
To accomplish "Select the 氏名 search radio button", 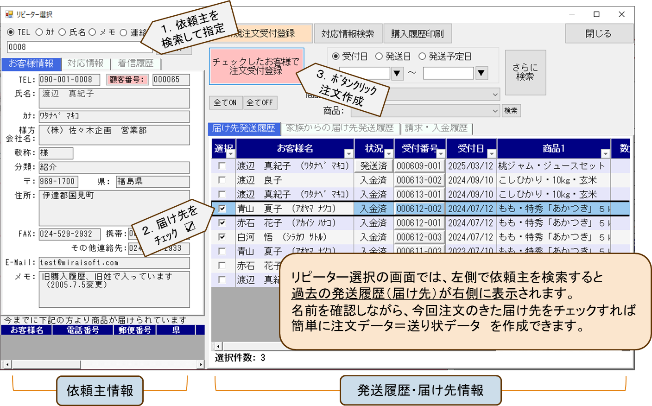I will [62, 32].
